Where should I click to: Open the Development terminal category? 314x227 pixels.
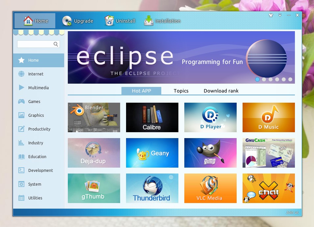39,171
